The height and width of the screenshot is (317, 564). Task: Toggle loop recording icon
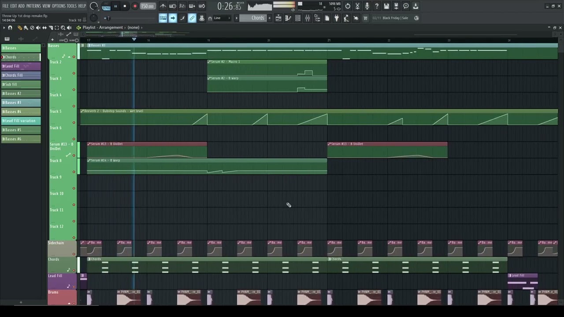(x=202, y=6)
